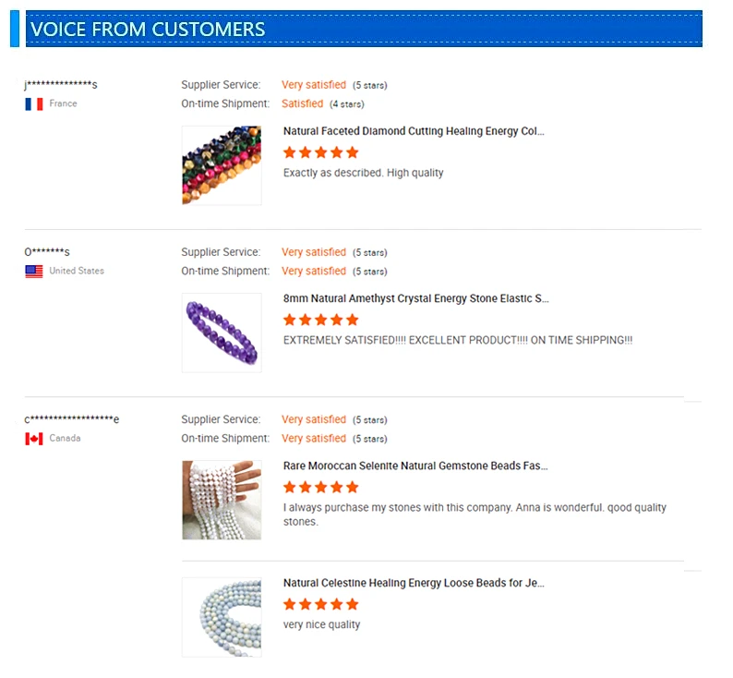This screenshot has height=678, width=733.
Task: Click United States reviewer's Supplier Service rating
Action: (314, 252)
